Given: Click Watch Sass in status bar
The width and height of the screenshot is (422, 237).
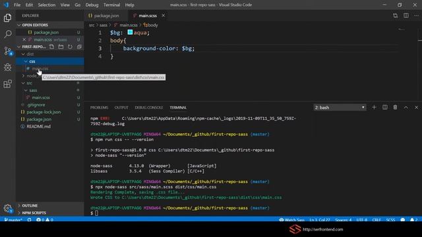Looking at the screenshot, I should 292,220.
